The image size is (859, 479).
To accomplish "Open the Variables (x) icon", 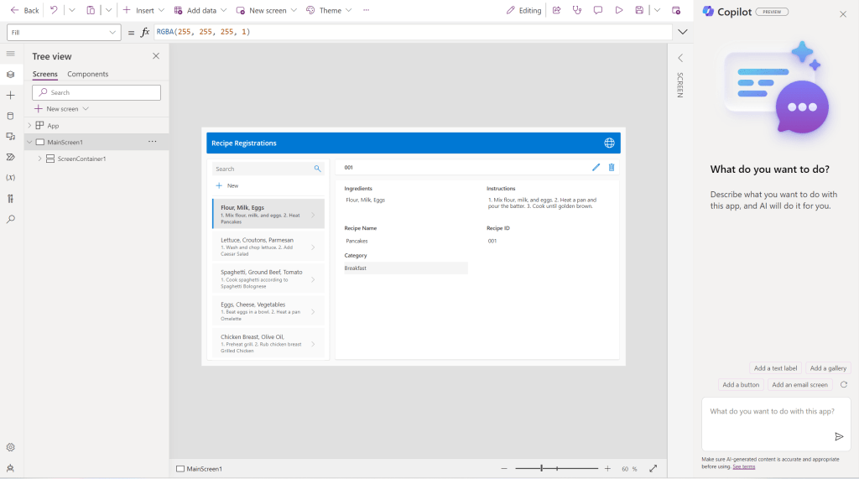I will [10, 178].
